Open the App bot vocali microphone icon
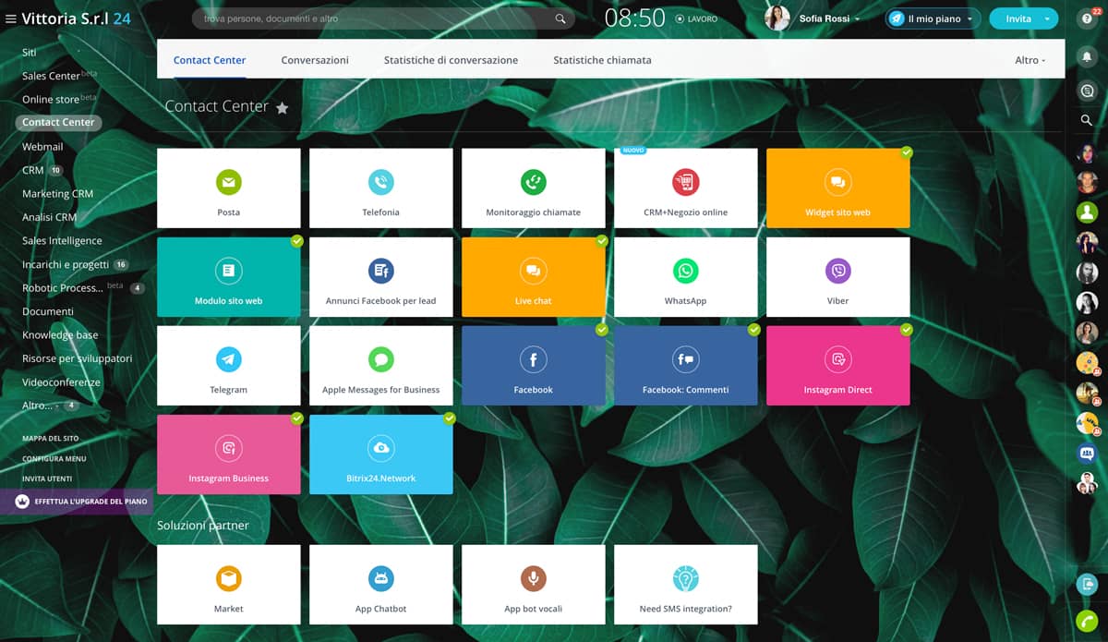Viewport: 1108px width, 642px height. coord(533,578)
